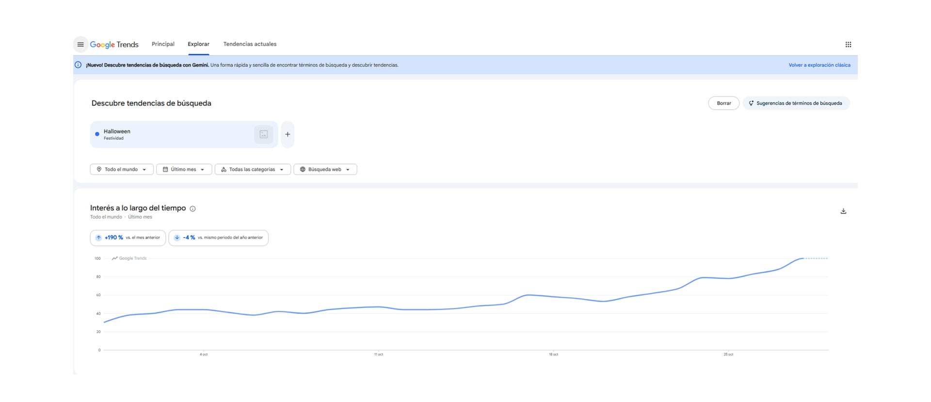Download the interest over time chart
The image size is (931, 402).
[843, 211]
